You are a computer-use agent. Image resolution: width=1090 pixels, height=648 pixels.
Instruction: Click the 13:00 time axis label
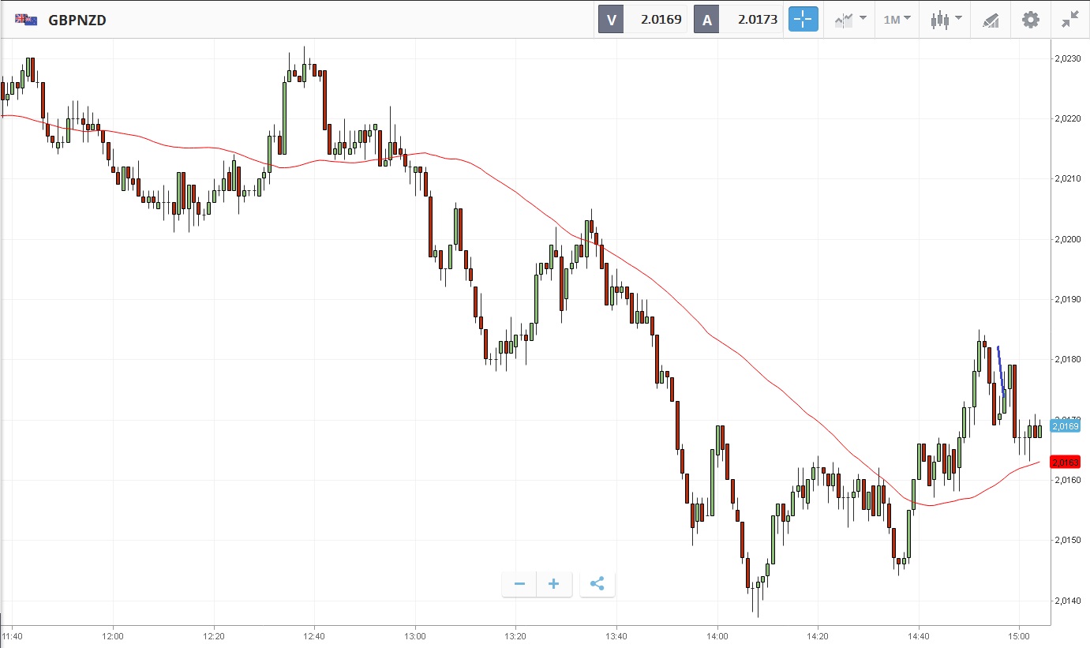414,635
